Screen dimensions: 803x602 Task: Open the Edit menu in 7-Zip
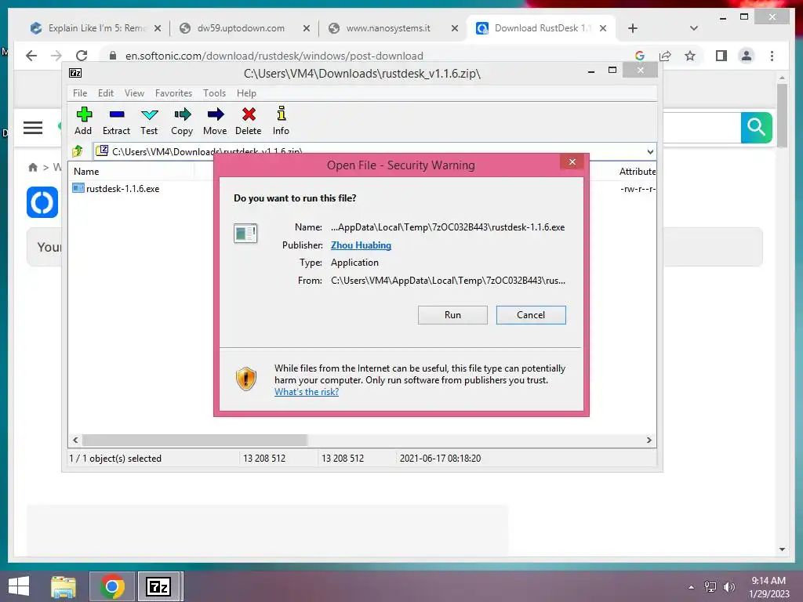coord(106,93)
